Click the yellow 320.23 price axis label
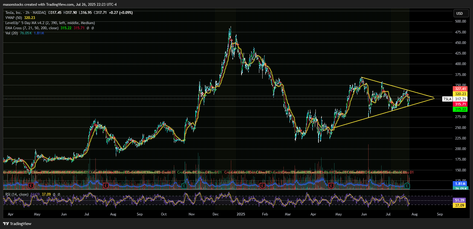The height and width of the screenshot is (229, 473). [460, 94]
